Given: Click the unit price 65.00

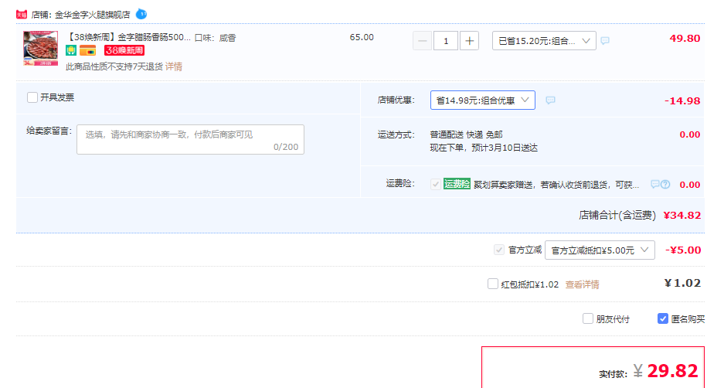Looking at the screenshot, I should [x=362, y=37].
